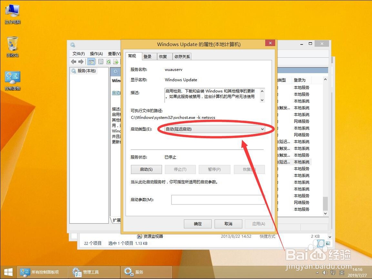
Task: Click the 英 input language indicator
Action: (x=341, y=273)
